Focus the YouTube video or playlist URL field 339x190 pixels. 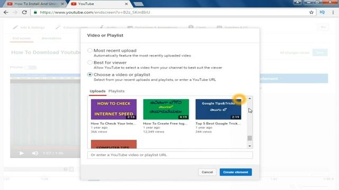pyautogui.click(x=170, y=155)
